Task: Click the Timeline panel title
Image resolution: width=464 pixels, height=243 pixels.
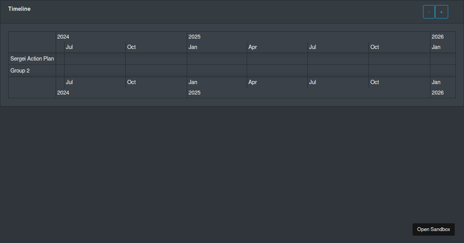Action: pyautogui.click(x=19, y=8)
